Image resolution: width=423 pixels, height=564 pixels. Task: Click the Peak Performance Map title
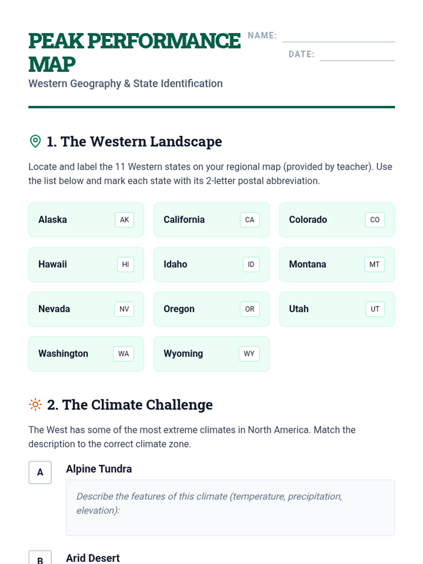click(x=134, y=52)
